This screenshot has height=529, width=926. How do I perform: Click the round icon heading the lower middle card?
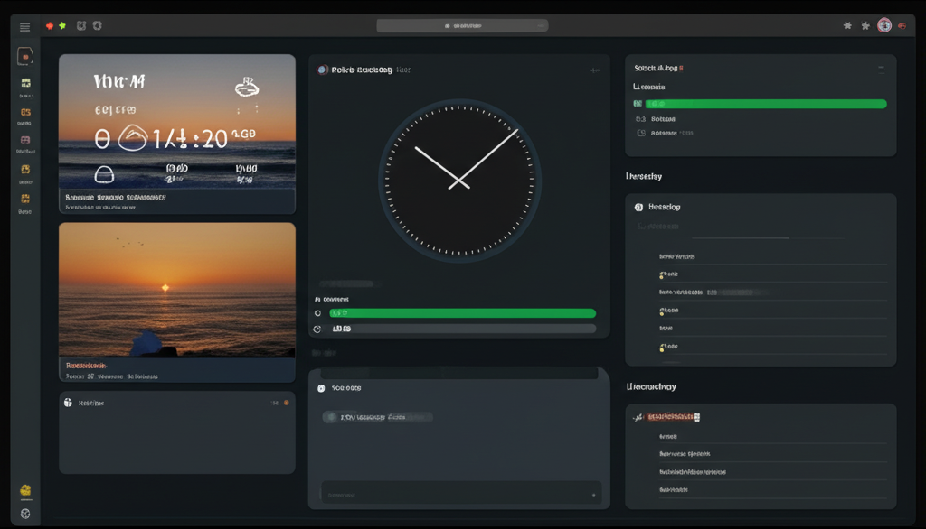click(321, 388)
